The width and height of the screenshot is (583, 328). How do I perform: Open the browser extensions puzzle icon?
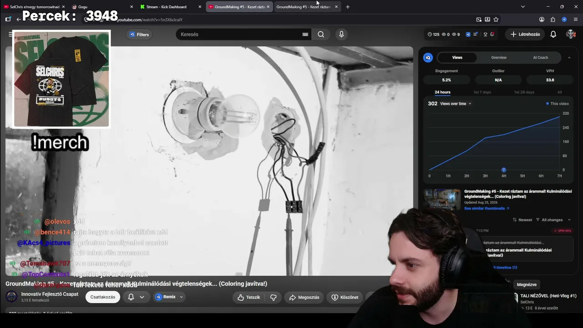coord(553,20)
